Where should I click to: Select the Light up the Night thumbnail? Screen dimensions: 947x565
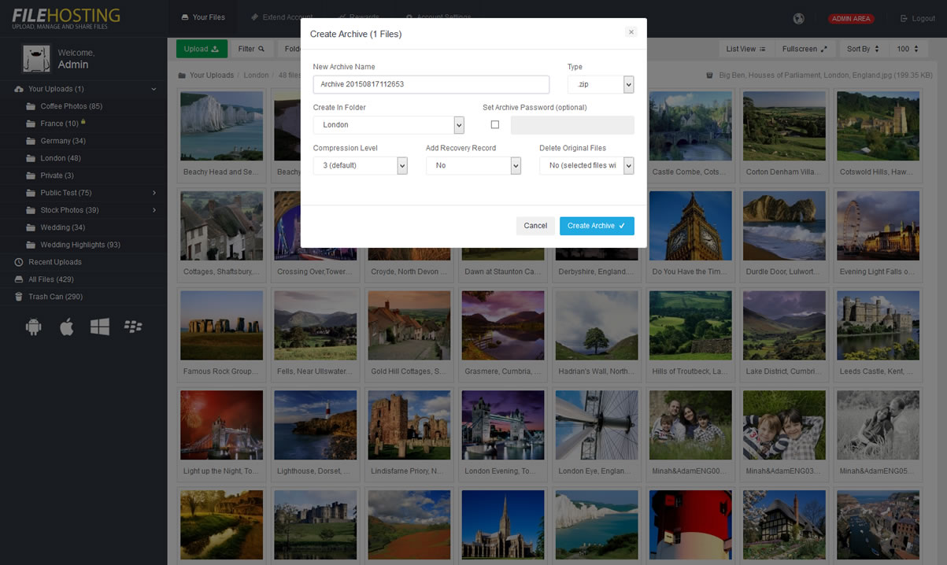pyautogui.click(x=221, y=425)
